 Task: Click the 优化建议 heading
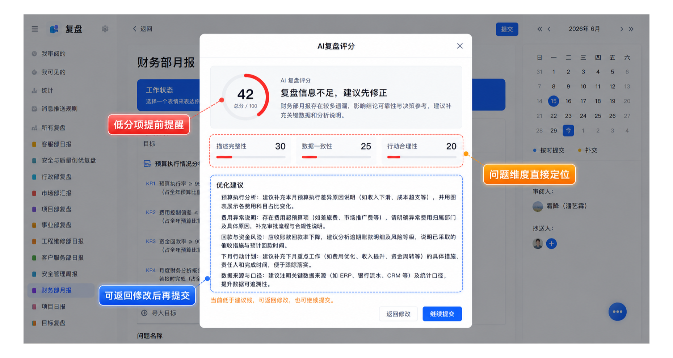pos(230,185)
